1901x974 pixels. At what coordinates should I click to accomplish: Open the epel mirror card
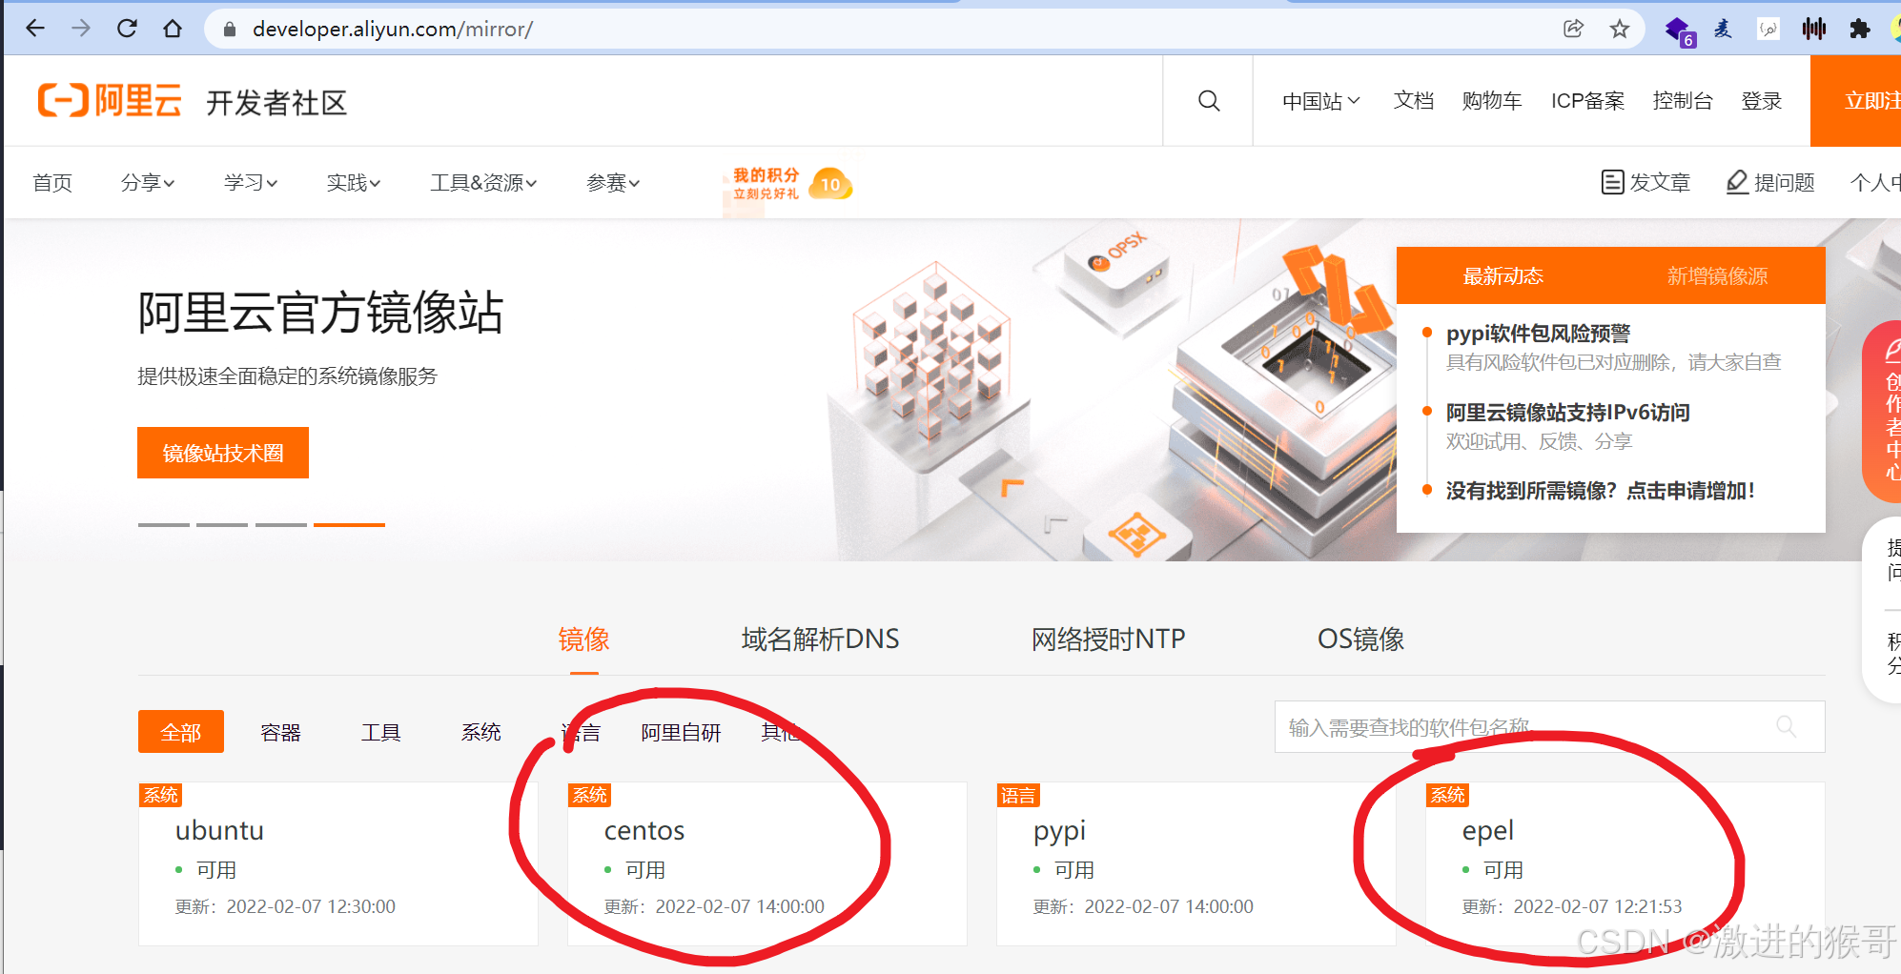click(x=1625, y=864)
